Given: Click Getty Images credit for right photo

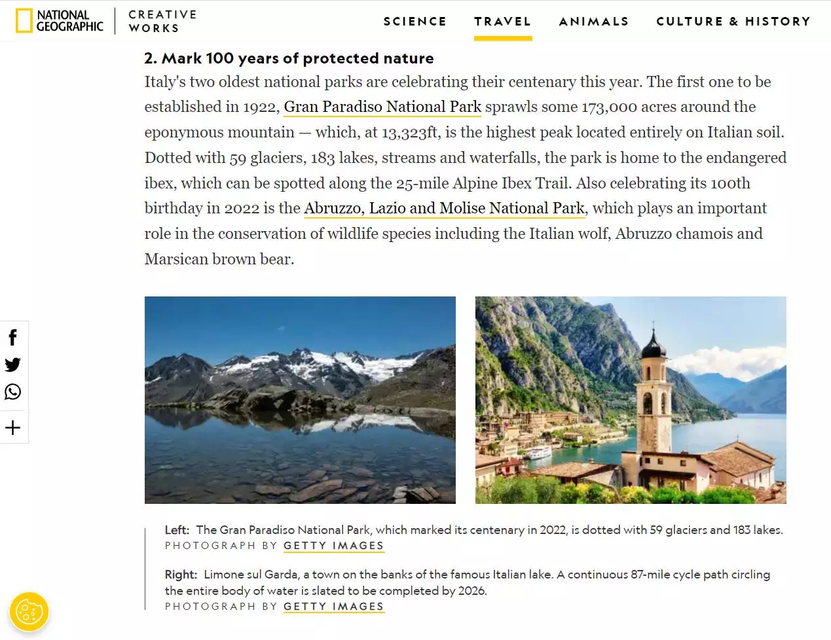Looking at the screenshot, I should pyautogui.click(x=333, y=607).
